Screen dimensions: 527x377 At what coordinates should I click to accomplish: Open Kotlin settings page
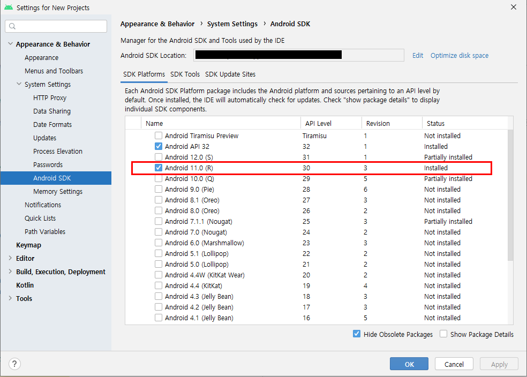25,285
